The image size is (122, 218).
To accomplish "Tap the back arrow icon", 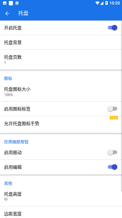I will point(7,14).
